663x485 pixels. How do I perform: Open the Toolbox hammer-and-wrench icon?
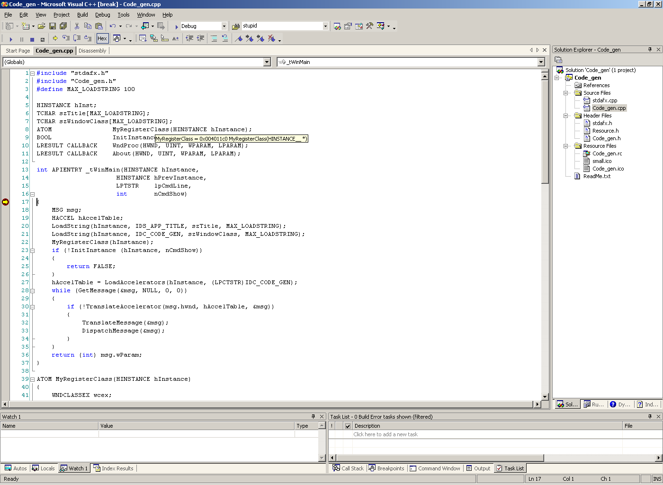pos(369,26)
